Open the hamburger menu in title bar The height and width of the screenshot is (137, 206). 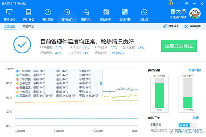pyautogui.click(x=187, y=4)
